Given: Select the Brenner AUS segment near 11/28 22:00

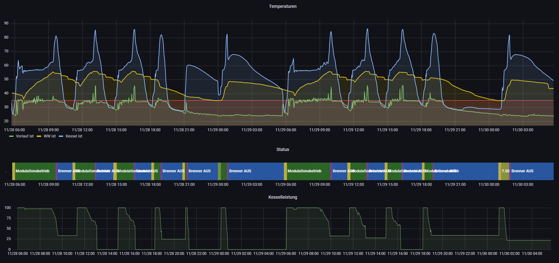Looking at the screenshot, I should coord(203,171).
